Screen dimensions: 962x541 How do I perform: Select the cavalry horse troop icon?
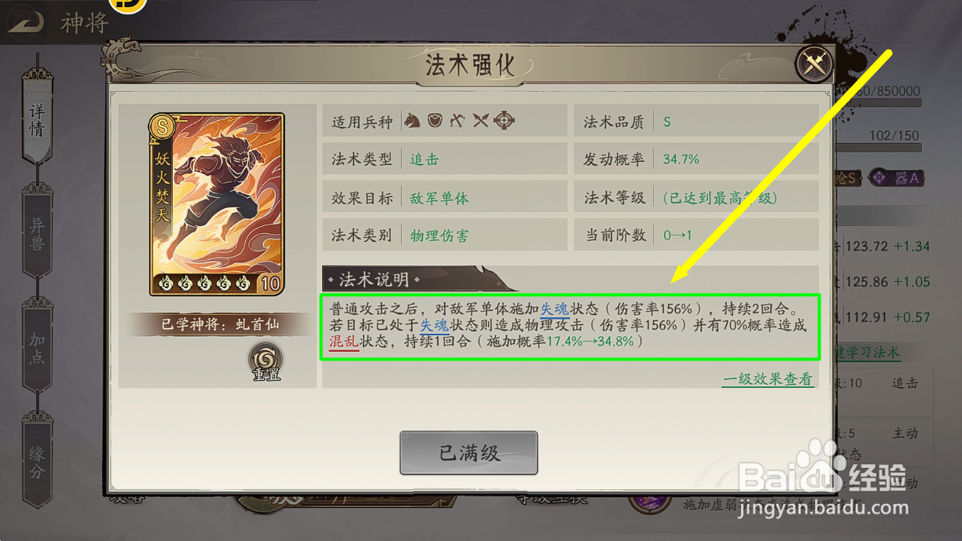click(x=412, y=121)
